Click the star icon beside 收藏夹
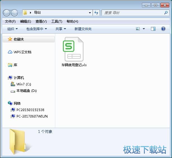The width and height of the screenshot is (172, 158). pyautogui.click(x=10, y=39)
